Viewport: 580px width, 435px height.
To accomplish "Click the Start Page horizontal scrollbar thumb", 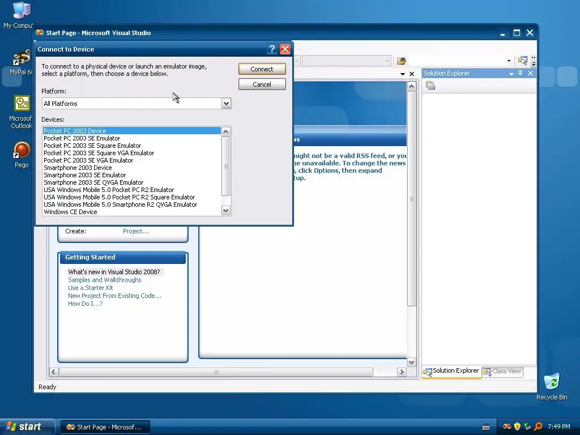I will [216, 372].
